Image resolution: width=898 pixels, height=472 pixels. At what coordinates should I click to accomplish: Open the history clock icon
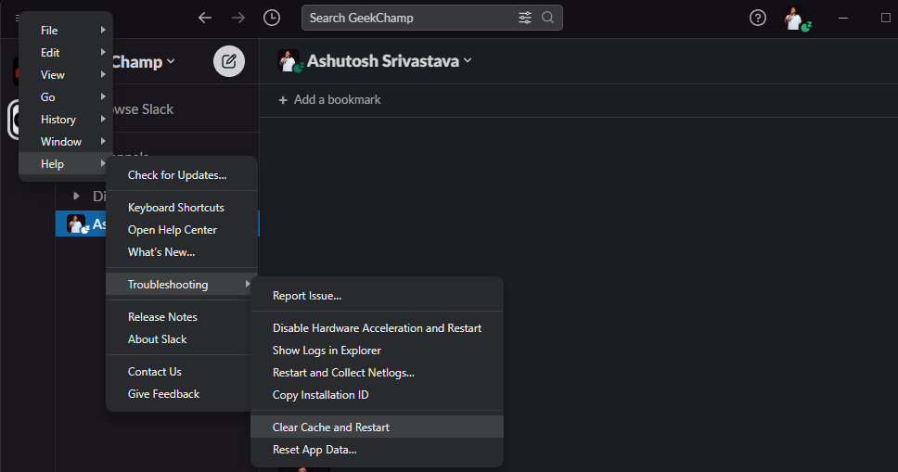pyautogui.click(x=271, y=18)
